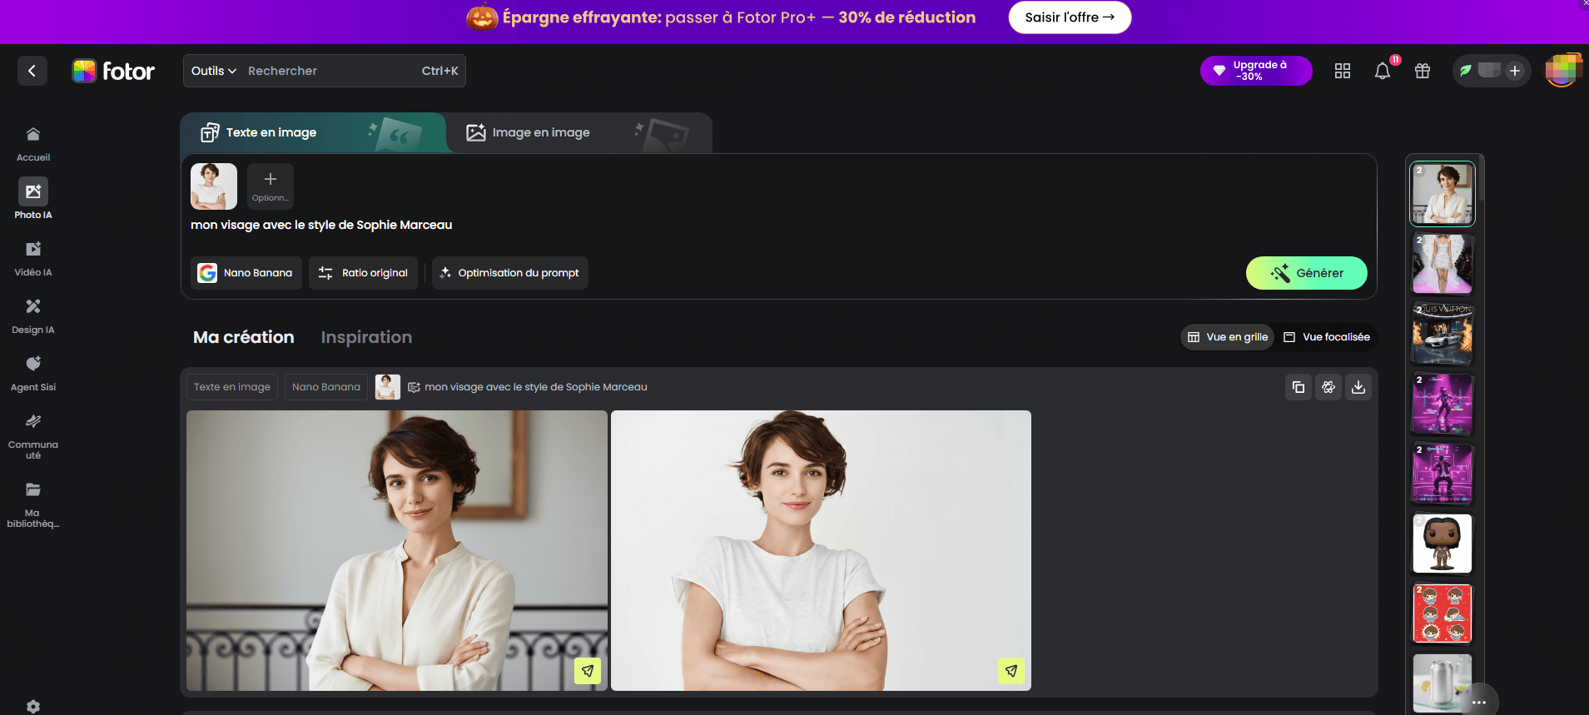Open the more options ellipsis bubble

pyautogui.click(x=1479, y=702)
